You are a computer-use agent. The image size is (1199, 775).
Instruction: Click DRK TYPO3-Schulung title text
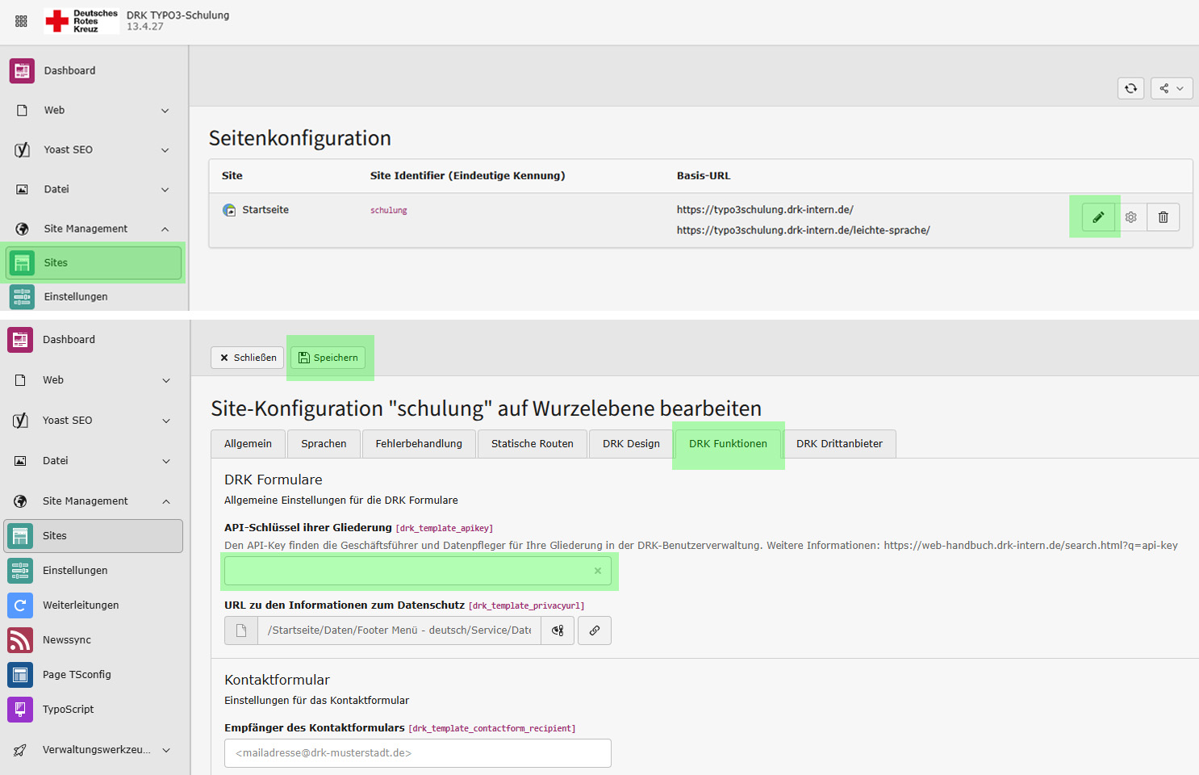(178, 15)
